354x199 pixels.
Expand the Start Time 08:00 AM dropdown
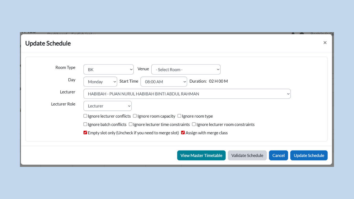(x=164, y=82)
